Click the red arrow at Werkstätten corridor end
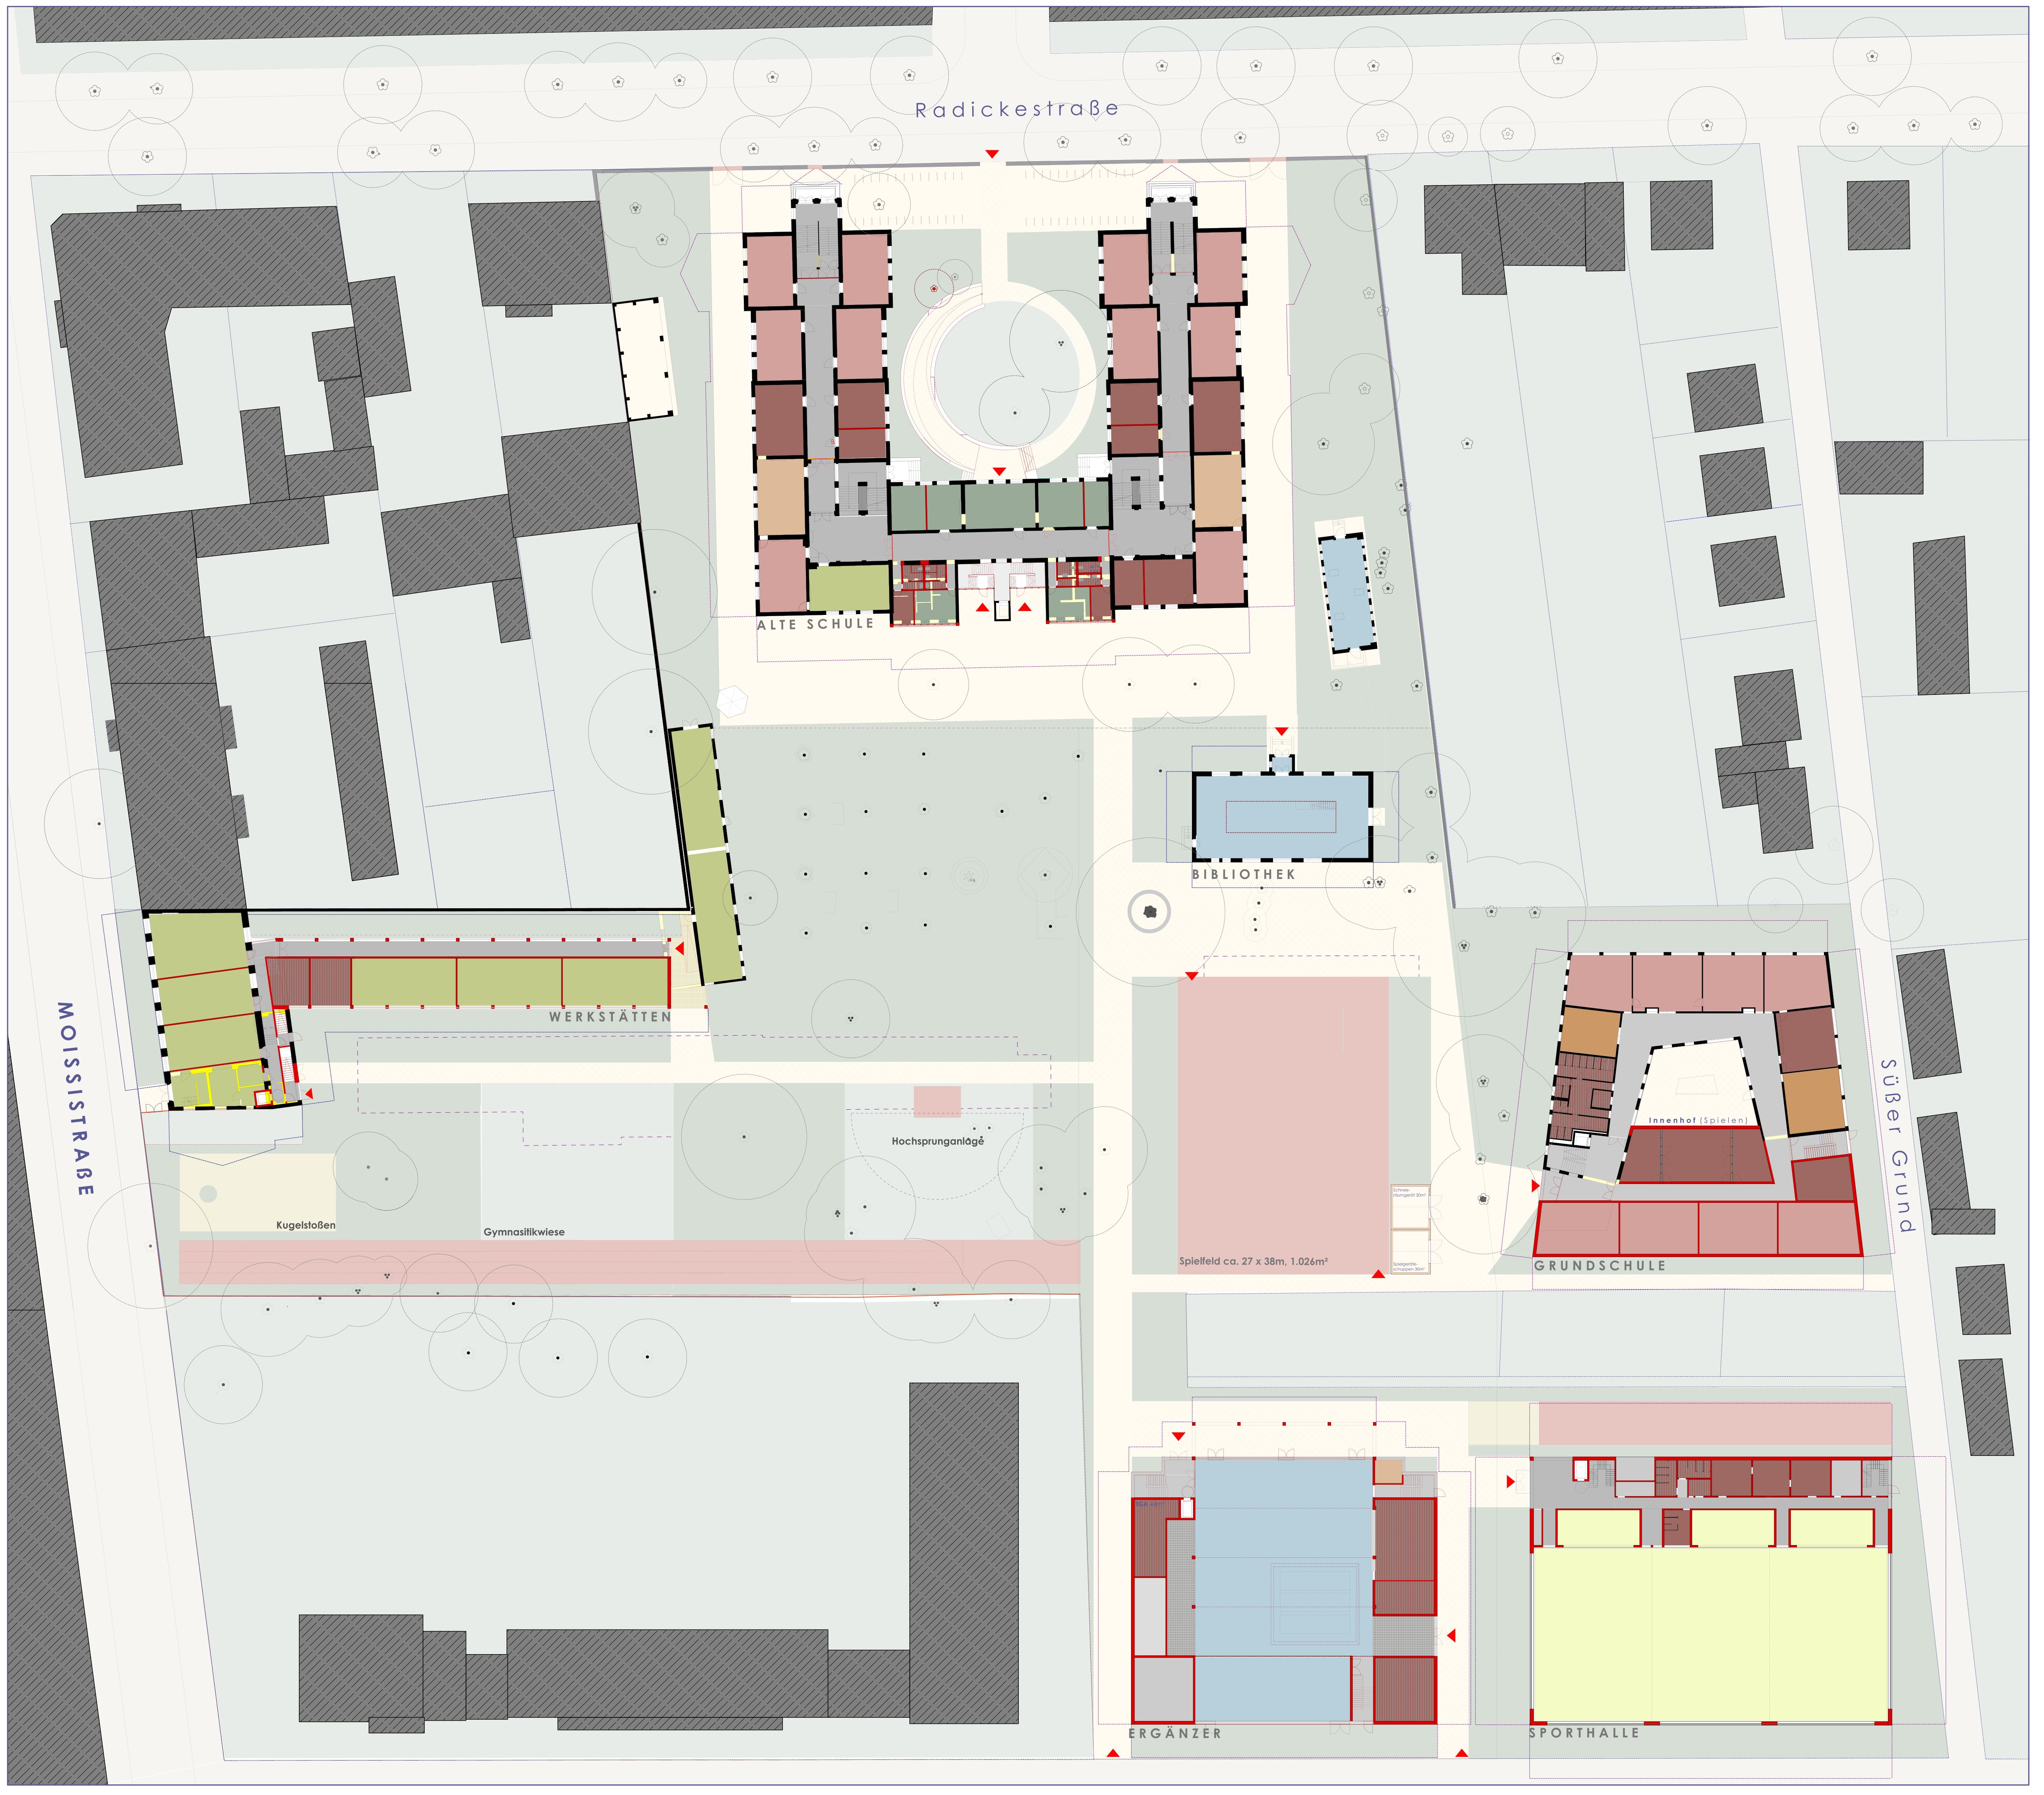 click(680, 949)
